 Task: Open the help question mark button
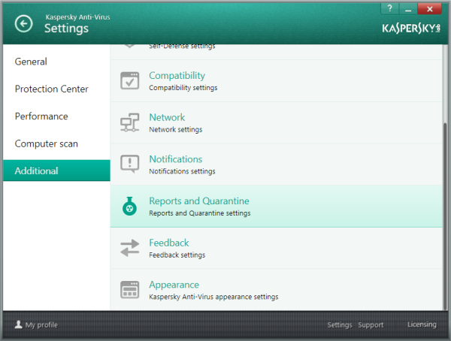pos(390,8)
